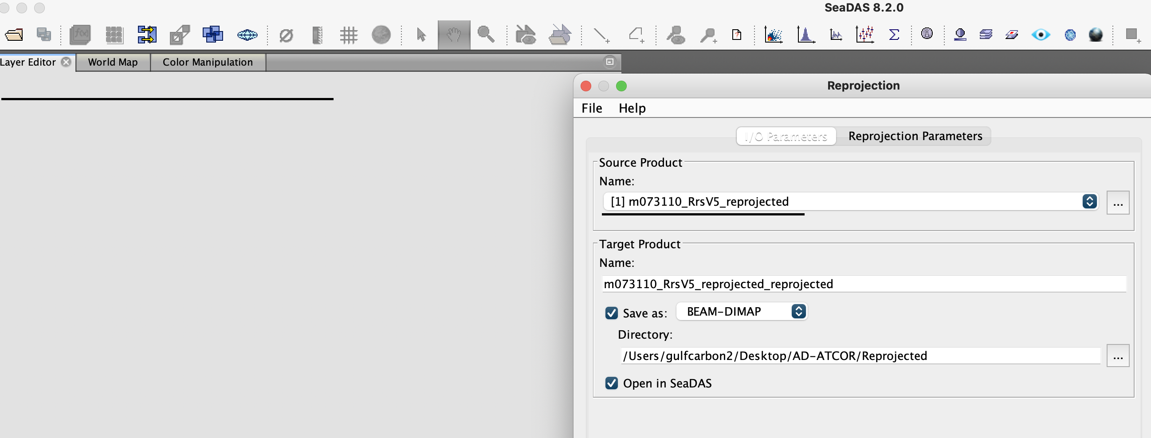
Task: Click the Directory path field
Action: (x=860, y=356)
